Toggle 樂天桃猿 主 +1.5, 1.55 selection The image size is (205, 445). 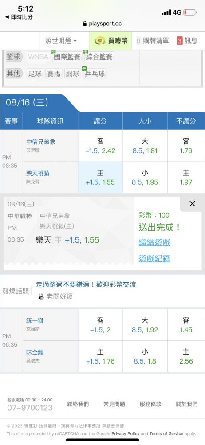tap(100, 178)
